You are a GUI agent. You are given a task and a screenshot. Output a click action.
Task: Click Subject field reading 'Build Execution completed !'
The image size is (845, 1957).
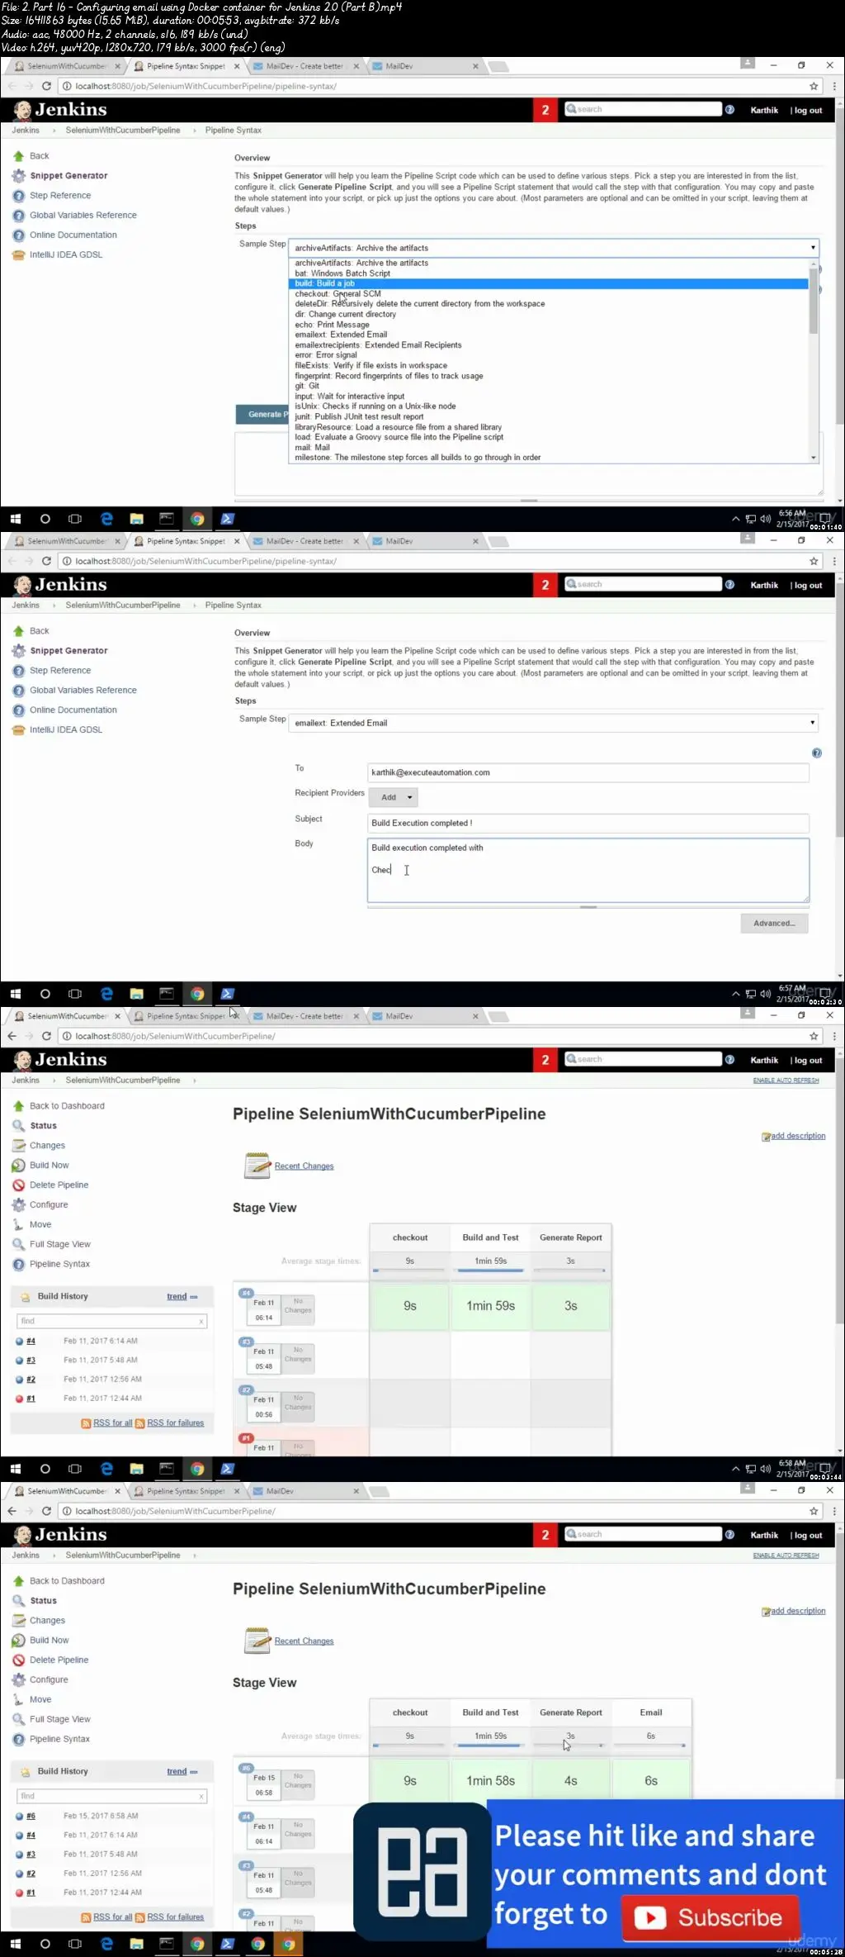pyautogui.click(x=588, y=823)
